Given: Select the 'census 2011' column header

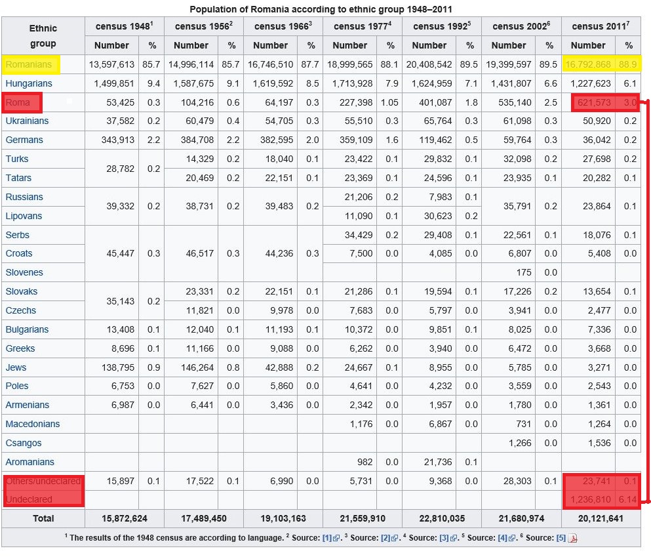Looking at the screenshot, I should point(601,26).
